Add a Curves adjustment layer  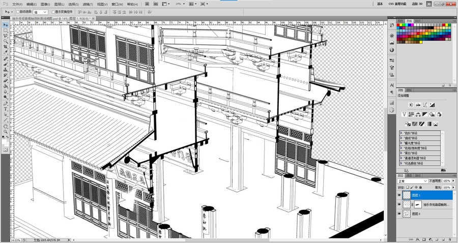pos(425,105)
